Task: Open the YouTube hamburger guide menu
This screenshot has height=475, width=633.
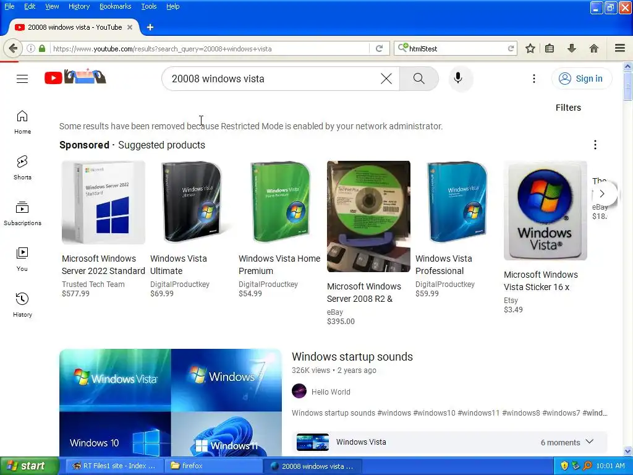Action: click(x=22, y=79)
